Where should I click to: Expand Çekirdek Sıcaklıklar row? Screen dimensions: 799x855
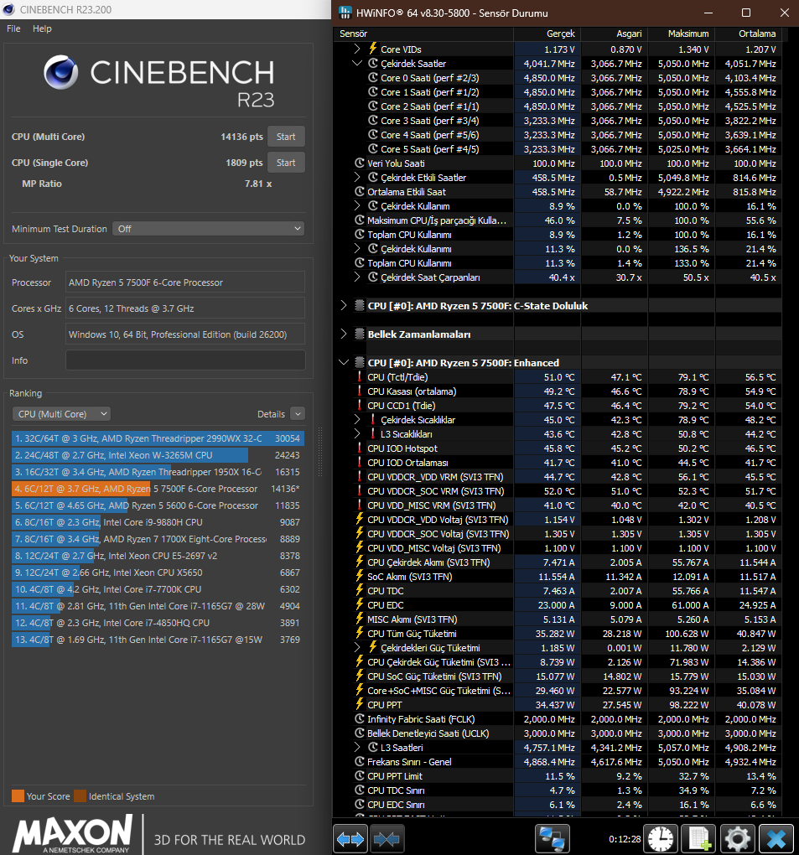356,419
